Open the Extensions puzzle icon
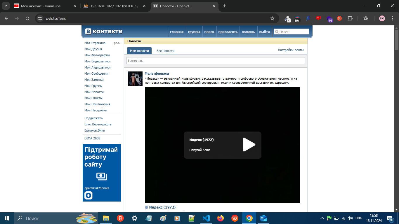 pos(350,18)
